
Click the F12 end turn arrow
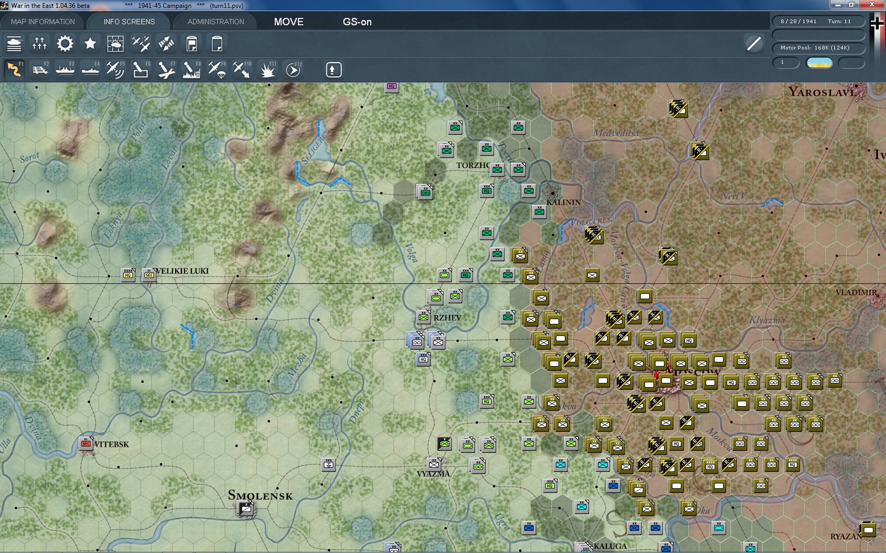(293, 70)
